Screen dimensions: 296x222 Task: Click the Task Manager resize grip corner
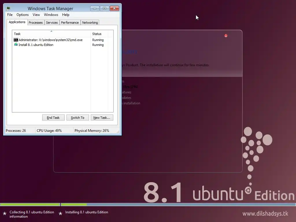click(118, 132)
